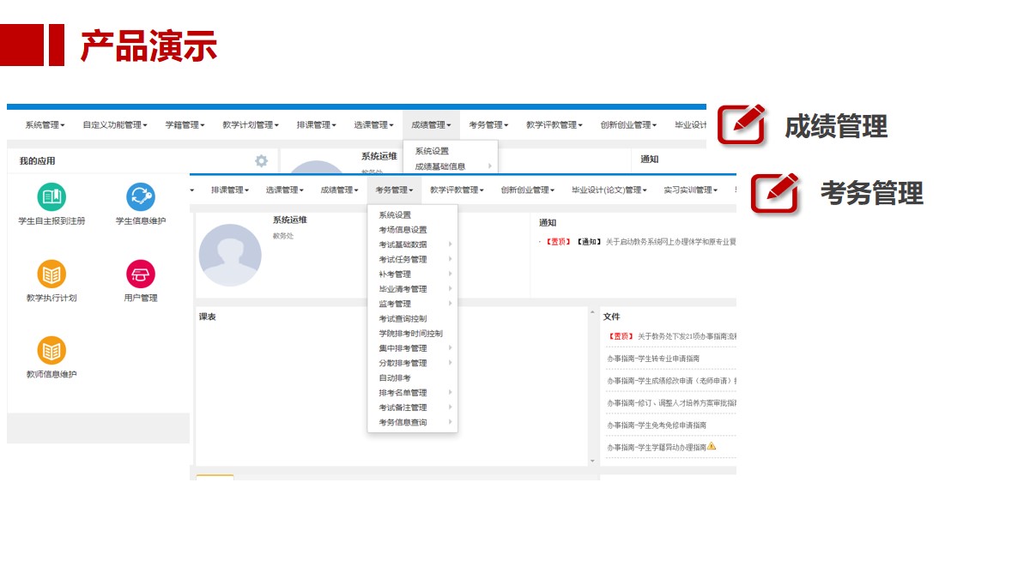This screenshot has height=579, width=1030.
Task: Click the user avatar profile picture
Action: (230, 255)
